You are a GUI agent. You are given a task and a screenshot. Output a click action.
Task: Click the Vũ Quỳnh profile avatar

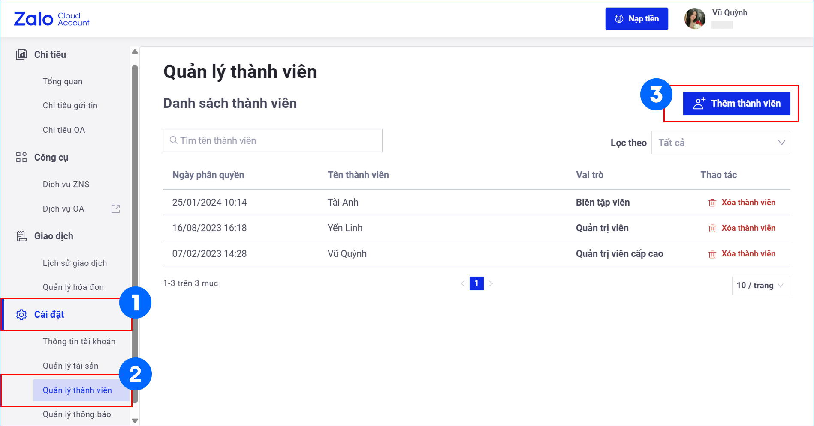coord(695,19)
